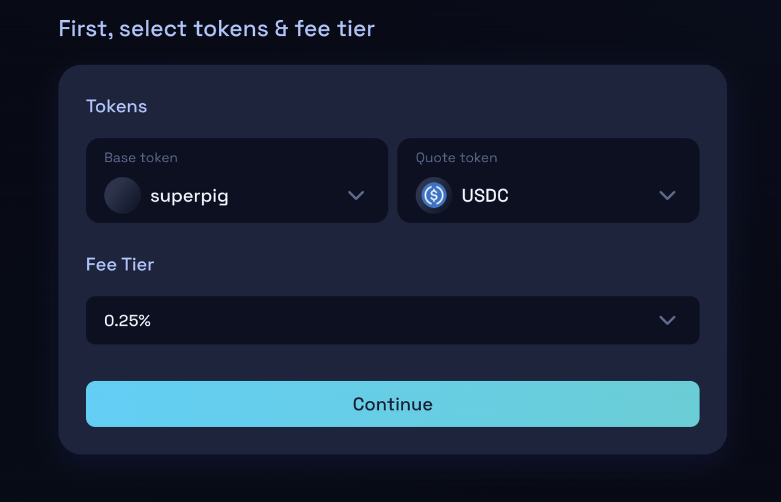Select the 0.25% fee value text
The height and width of the screenshot is (502, 781).
[128, 320]
